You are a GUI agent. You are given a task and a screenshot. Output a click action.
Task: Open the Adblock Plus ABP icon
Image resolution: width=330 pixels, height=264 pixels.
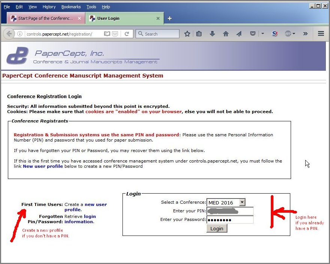click(x=288, y=34)
